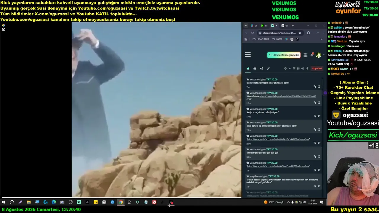The image size is (379, 213).
Task: Replay the 'linki donate ile attık' tip alert
Action: (x=319, y=130)
